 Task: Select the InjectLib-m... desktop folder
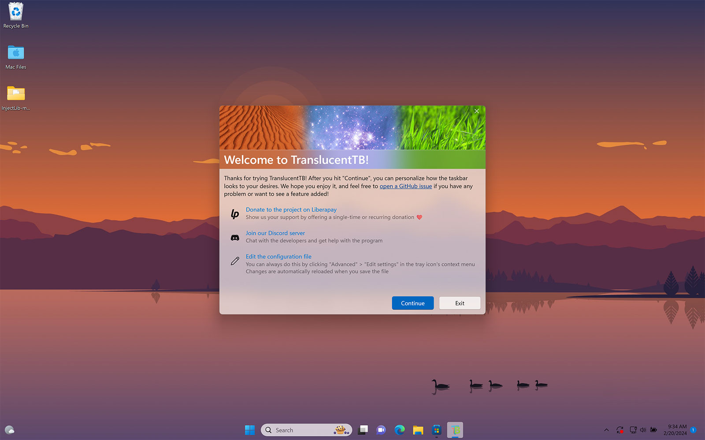point(16,98)
